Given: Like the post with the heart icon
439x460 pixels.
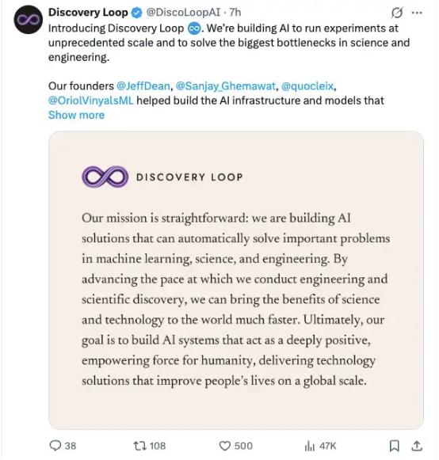Looking at the screenshot, I should (x=224, y=446).
